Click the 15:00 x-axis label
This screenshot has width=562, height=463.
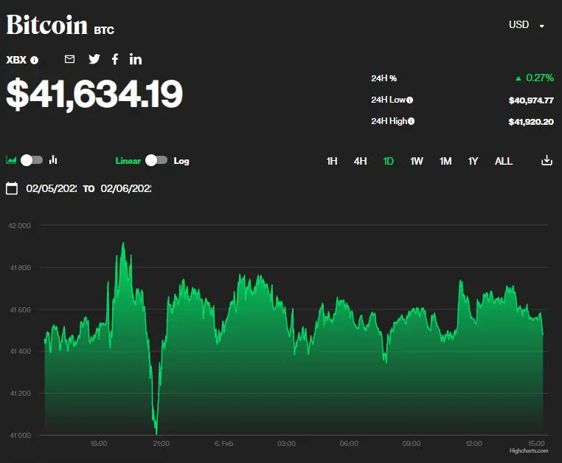pos(536,443)
